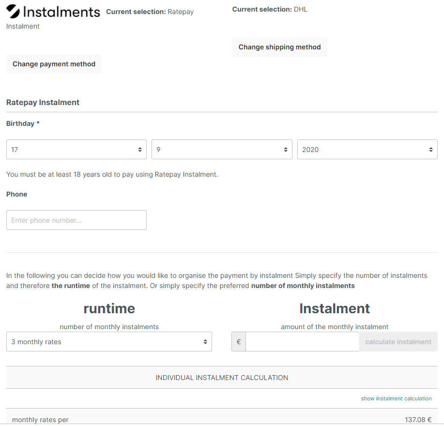The height and width of the screenshot is (426, 444).
Task: Click the monthly rates per label
Action: (x=40, y=420)
